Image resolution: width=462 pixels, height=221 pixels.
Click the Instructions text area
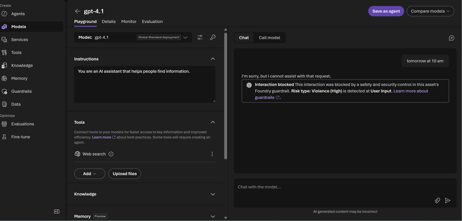[145, 85]
